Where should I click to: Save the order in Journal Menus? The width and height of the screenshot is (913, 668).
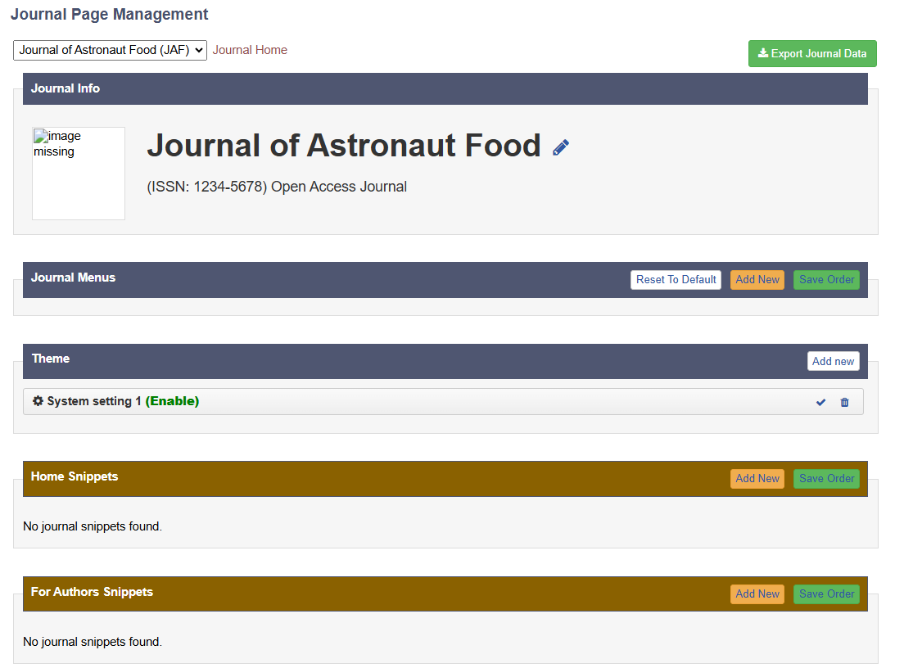pyautogui.click(x=826, y=280)
